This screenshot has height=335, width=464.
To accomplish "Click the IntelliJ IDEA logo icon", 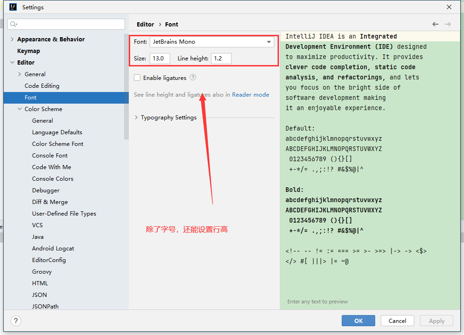I will (x=13, y=7).
